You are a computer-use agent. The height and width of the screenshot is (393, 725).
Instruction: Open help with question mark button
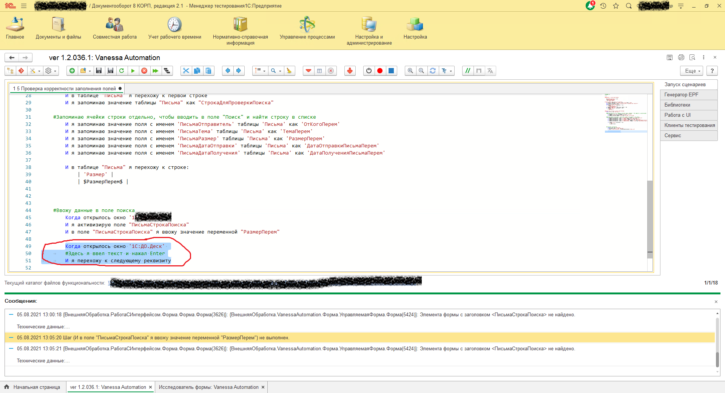(x=712, y=71)
